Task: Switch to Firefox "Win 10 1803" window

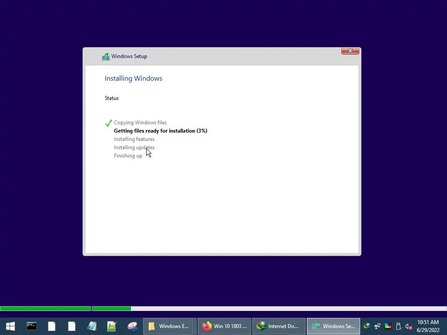Action: (224, 326)
